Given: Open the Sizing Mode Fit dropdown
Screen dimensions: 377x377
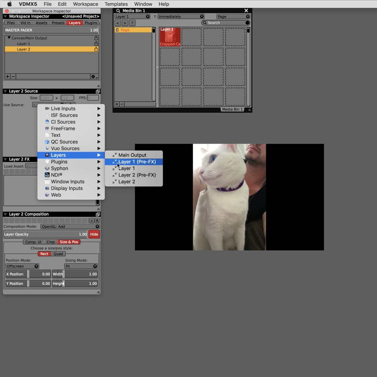Looking at the screenshot, I should pyautogui.click(x=81, y=266).
